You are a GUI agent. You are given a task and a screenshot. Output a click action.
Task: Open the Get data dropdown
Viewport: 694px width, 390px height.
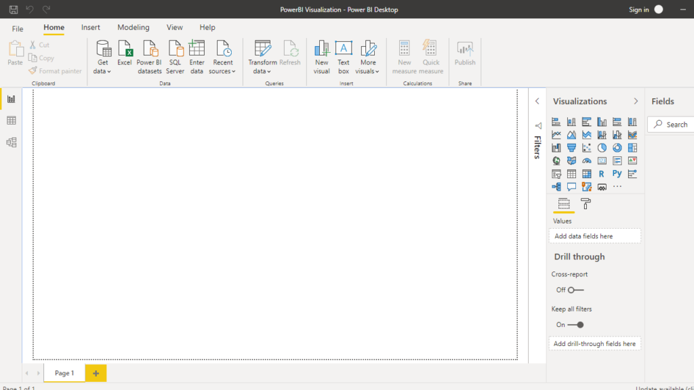[103, 57]
